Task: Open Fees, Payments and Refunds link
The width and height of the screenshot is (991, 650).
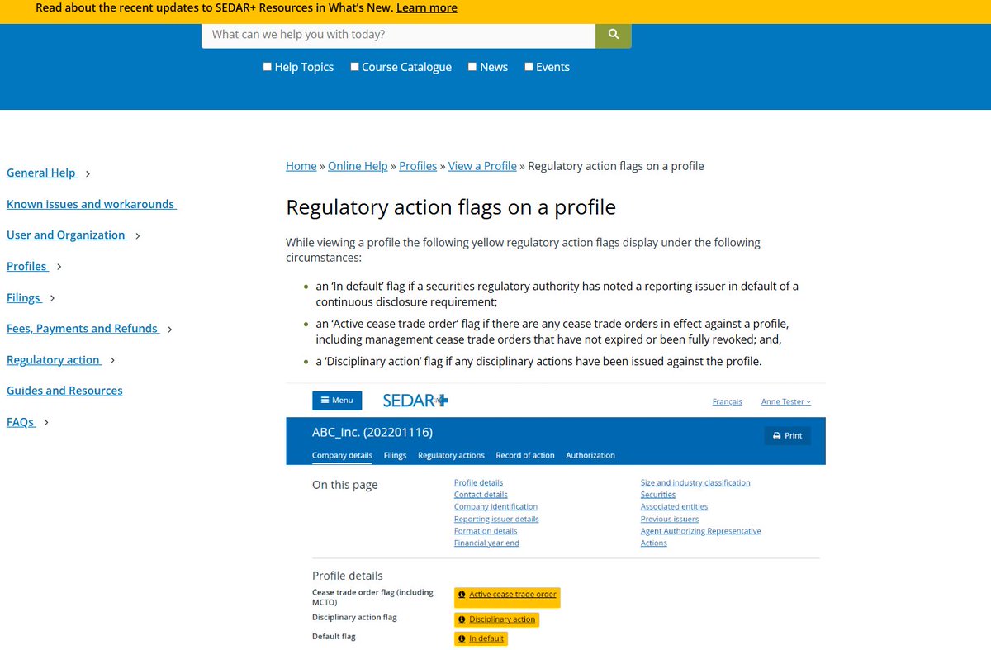Action: tap(83, 328)
